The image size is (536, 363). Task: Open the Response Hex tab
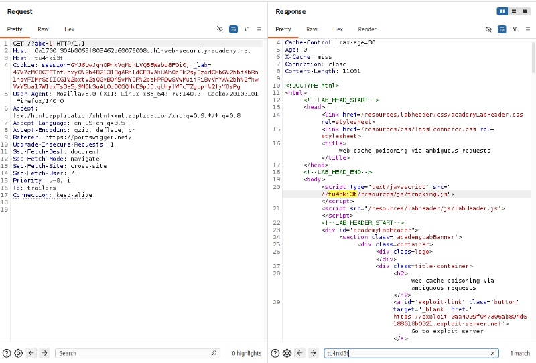coord(338,29)
